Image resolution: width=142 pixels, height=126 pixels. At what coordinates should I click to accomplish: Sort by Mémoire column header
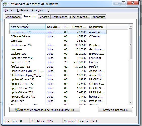coord(79,27)
